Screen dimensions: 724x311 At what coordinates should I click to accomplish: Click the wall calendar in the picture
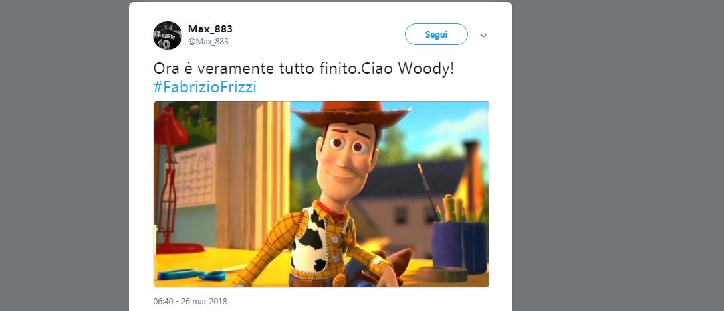coord(195,174)
